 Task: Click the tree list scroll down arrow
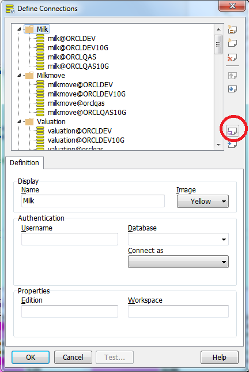click(x=218, y=144)
